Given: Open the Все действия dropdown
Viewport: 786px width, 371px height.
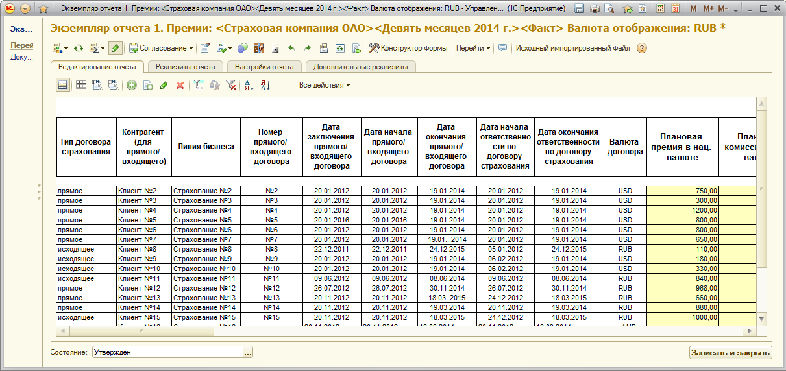Looking at the screenshot, I should (x=324, y=85).
